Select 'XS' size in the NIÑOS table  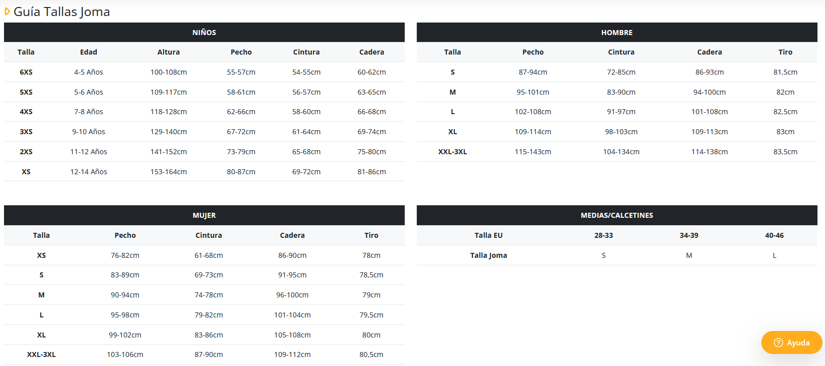(x=26, y=172)
